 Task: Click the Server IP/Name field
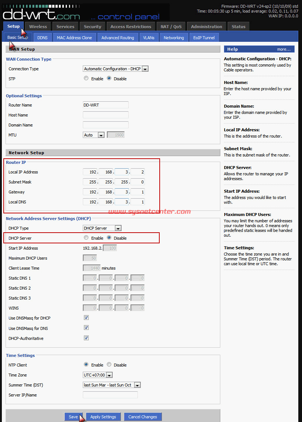click(x=110, y=395)
